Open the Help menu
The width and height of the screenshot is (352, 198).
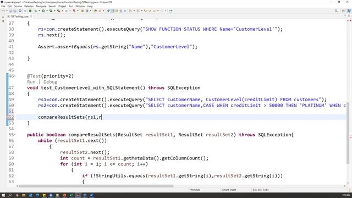click(90, 6)
